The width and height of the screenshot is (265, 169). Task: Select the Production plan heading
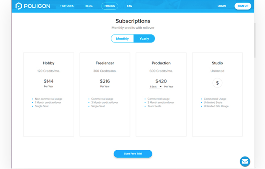pyautogui.click(x=161, y=63)
